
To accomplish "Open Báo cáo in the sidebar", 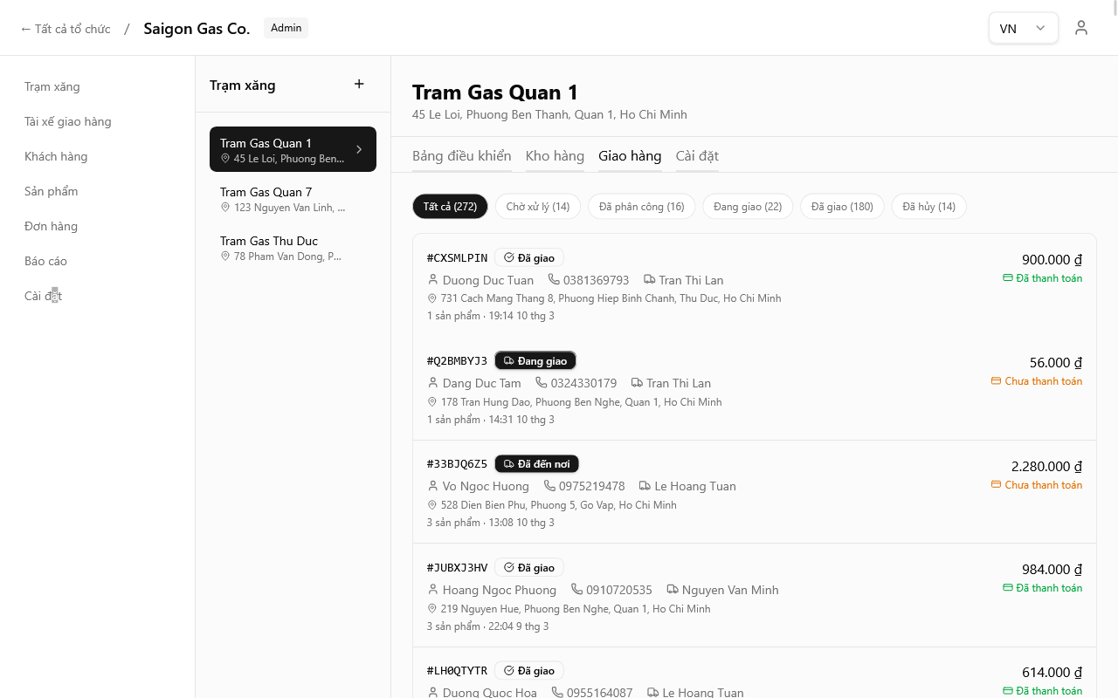I will (x=45, y=261).
